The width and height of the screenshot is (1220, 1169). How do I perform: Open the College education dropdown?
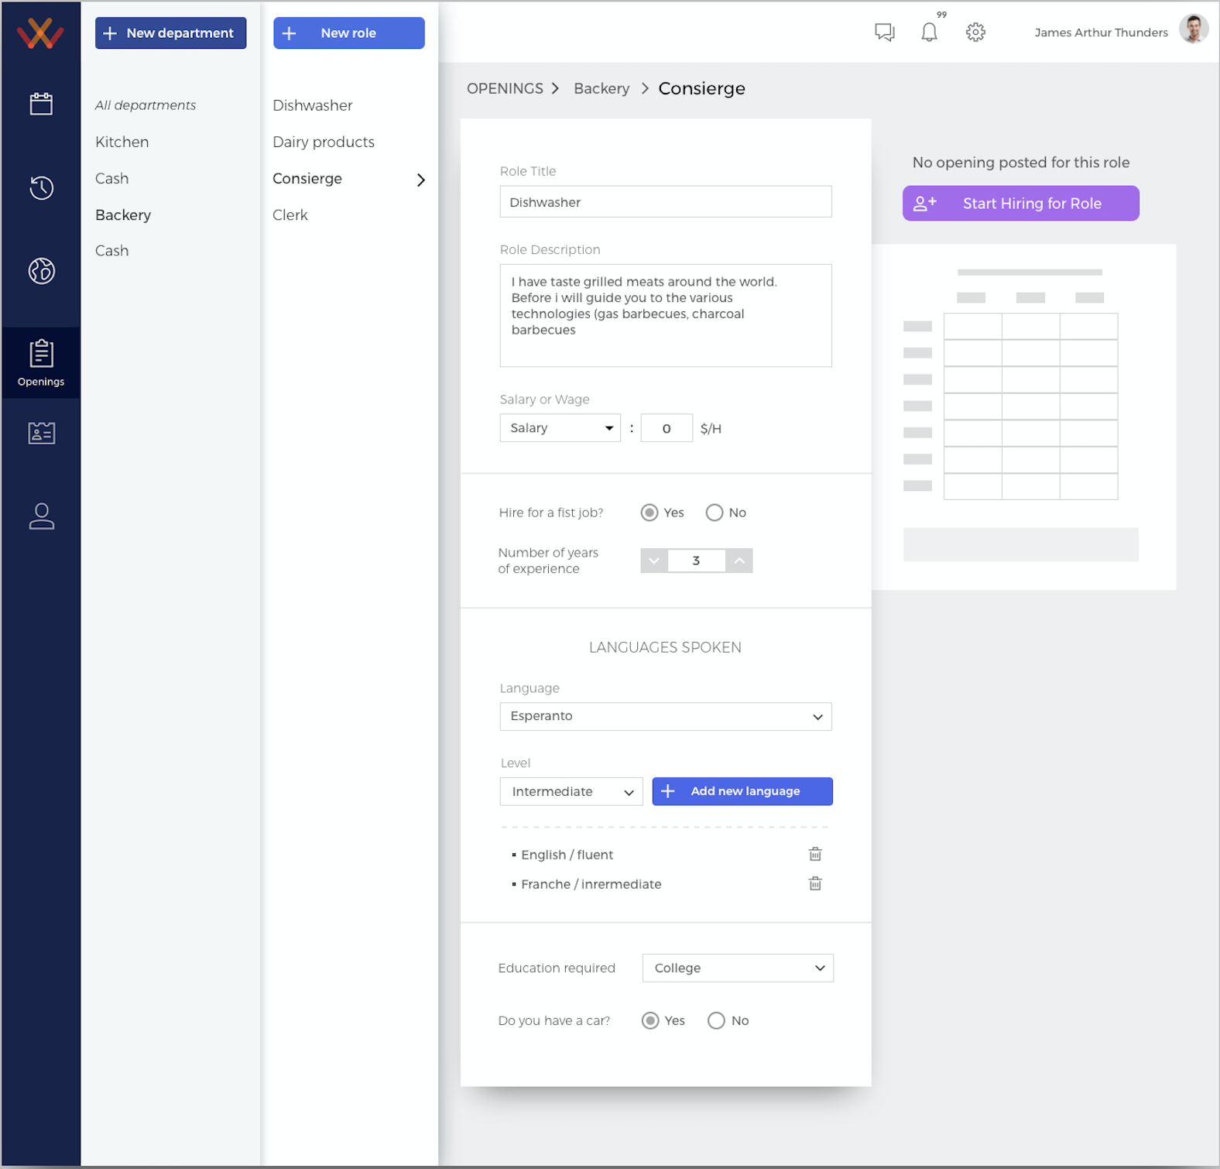click(737, 968)
